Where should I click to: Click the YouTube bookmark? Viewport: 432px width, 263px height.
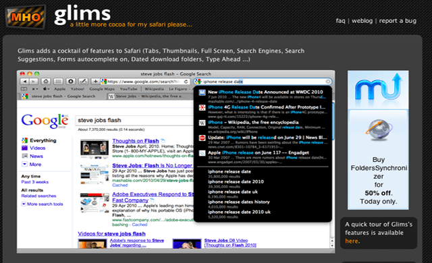[x=128, y=89]
